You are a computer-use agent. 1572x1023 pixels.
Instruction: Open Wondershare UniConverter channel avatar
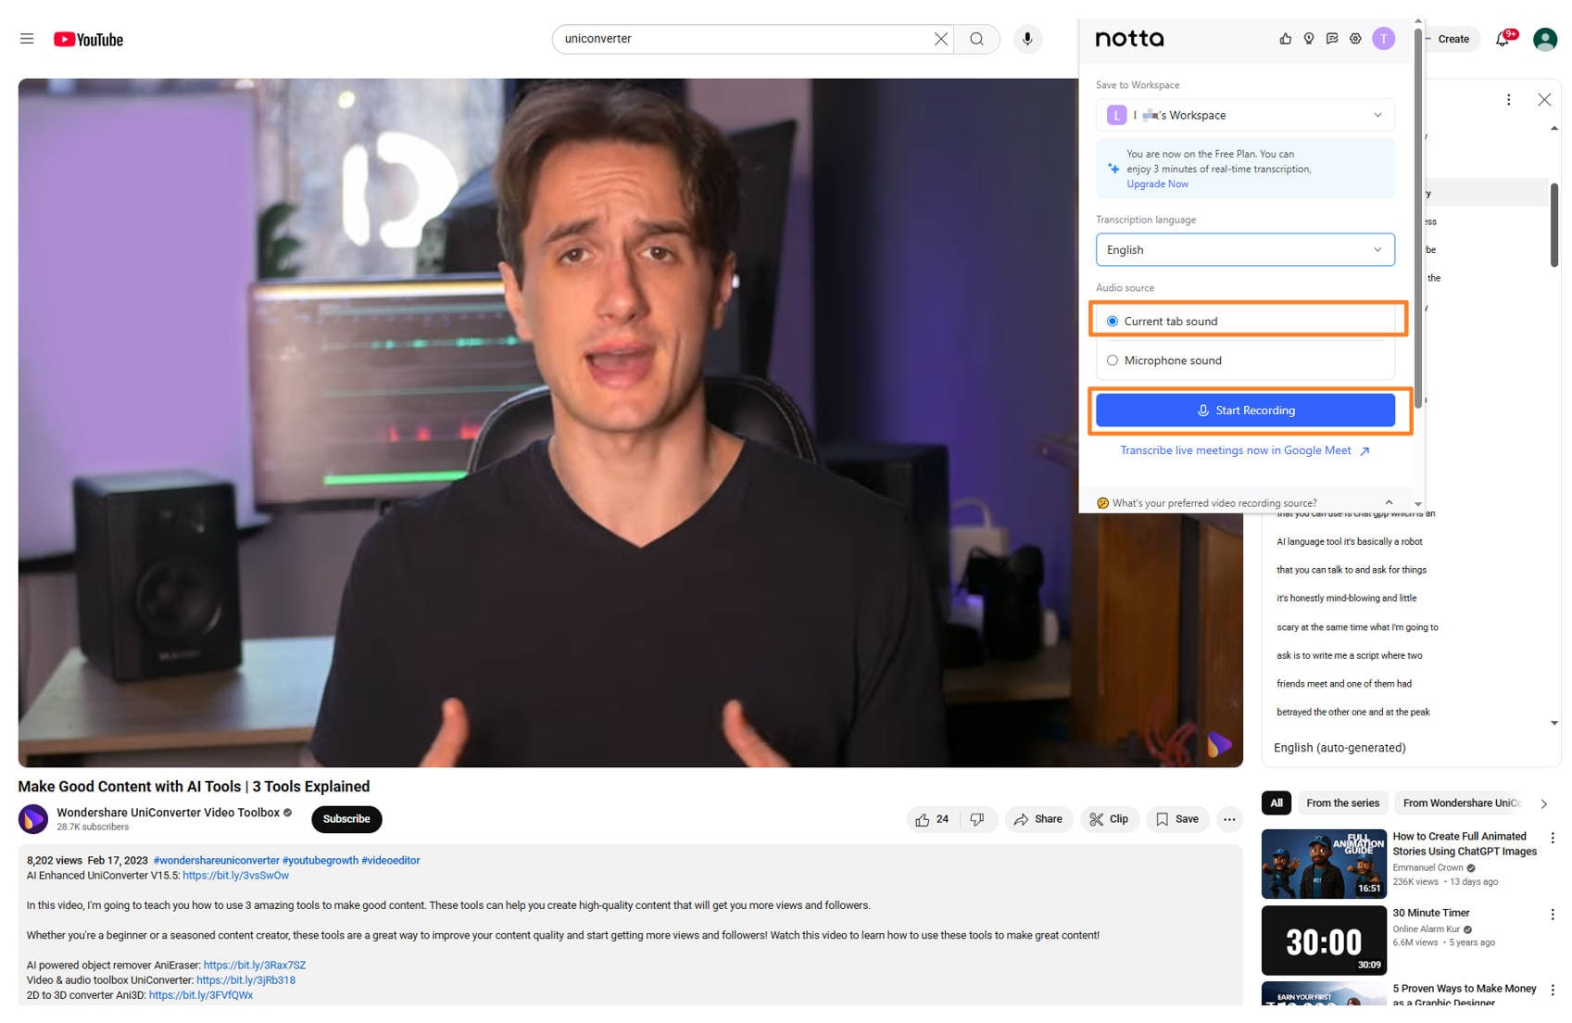pyautogui.click(x=33, y=819)
